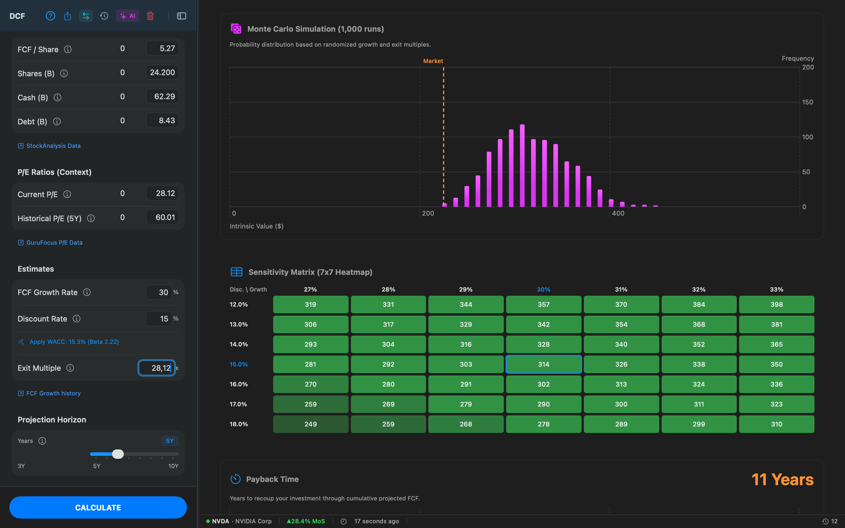Click the Cash (B) value field
This screenshot has width=845, height=528.
pyautogui.click(x=162, y=97)
